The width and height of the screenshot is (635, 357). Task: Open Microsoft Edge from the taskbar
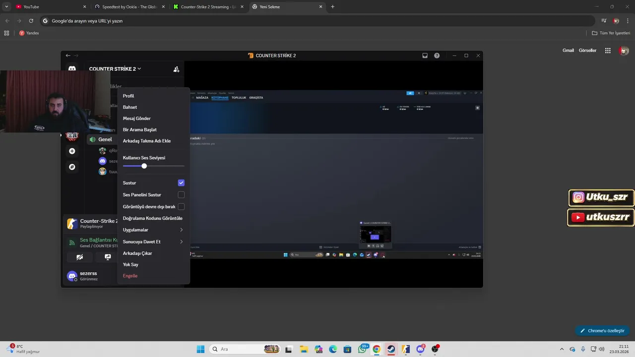pyautogui.click(x=333, y=349)
